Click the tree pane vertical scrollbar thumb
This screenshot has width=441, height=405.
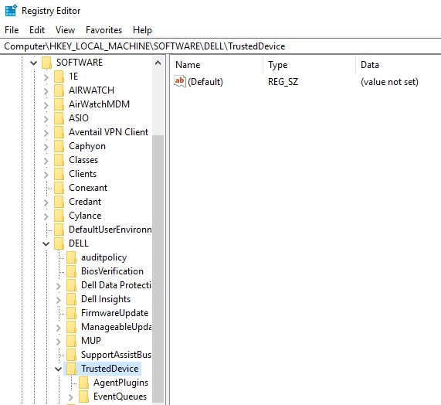(158, 269)
